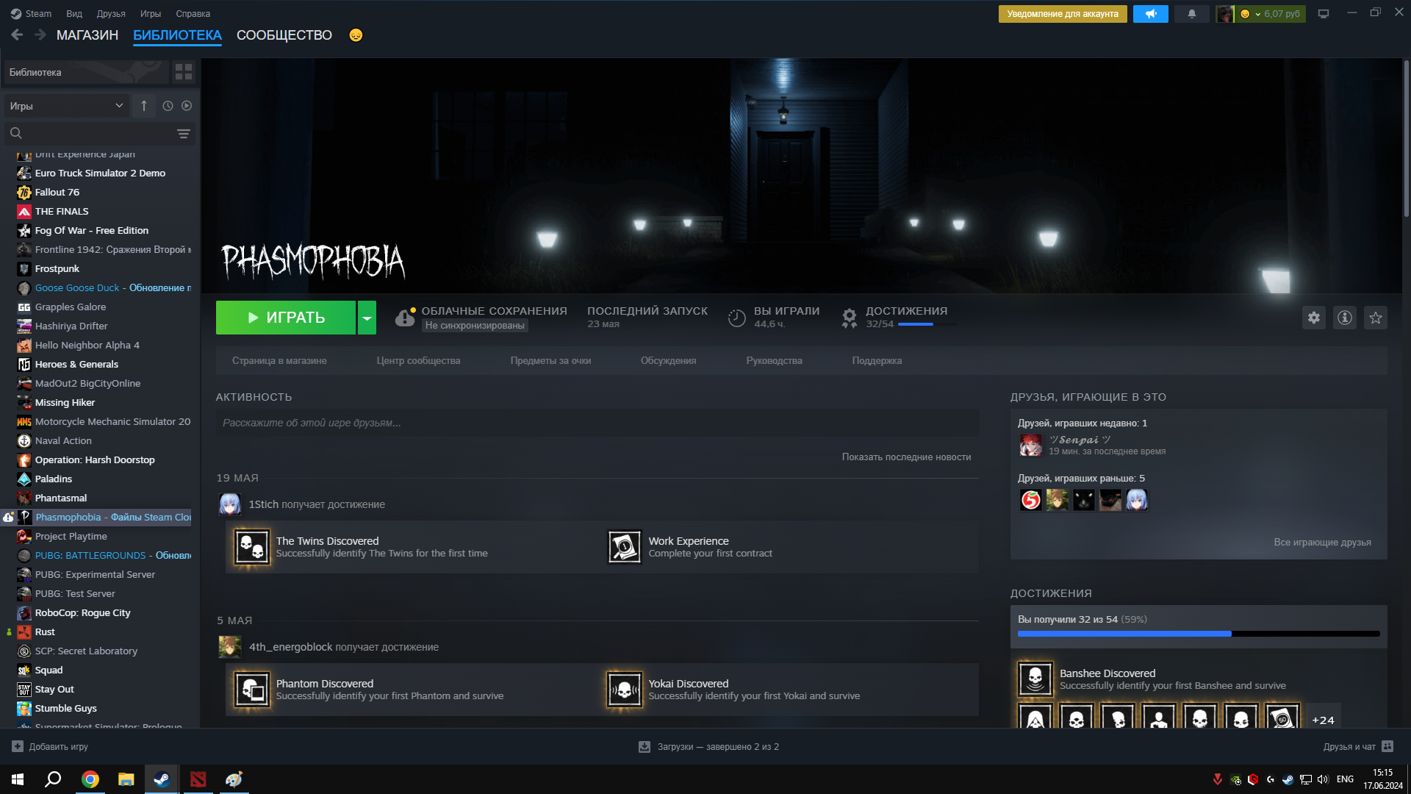Image resolution: width=1411 pixels, height=794 pixels.
Task: Open game settings gear icon
Action: point(1314,318)
